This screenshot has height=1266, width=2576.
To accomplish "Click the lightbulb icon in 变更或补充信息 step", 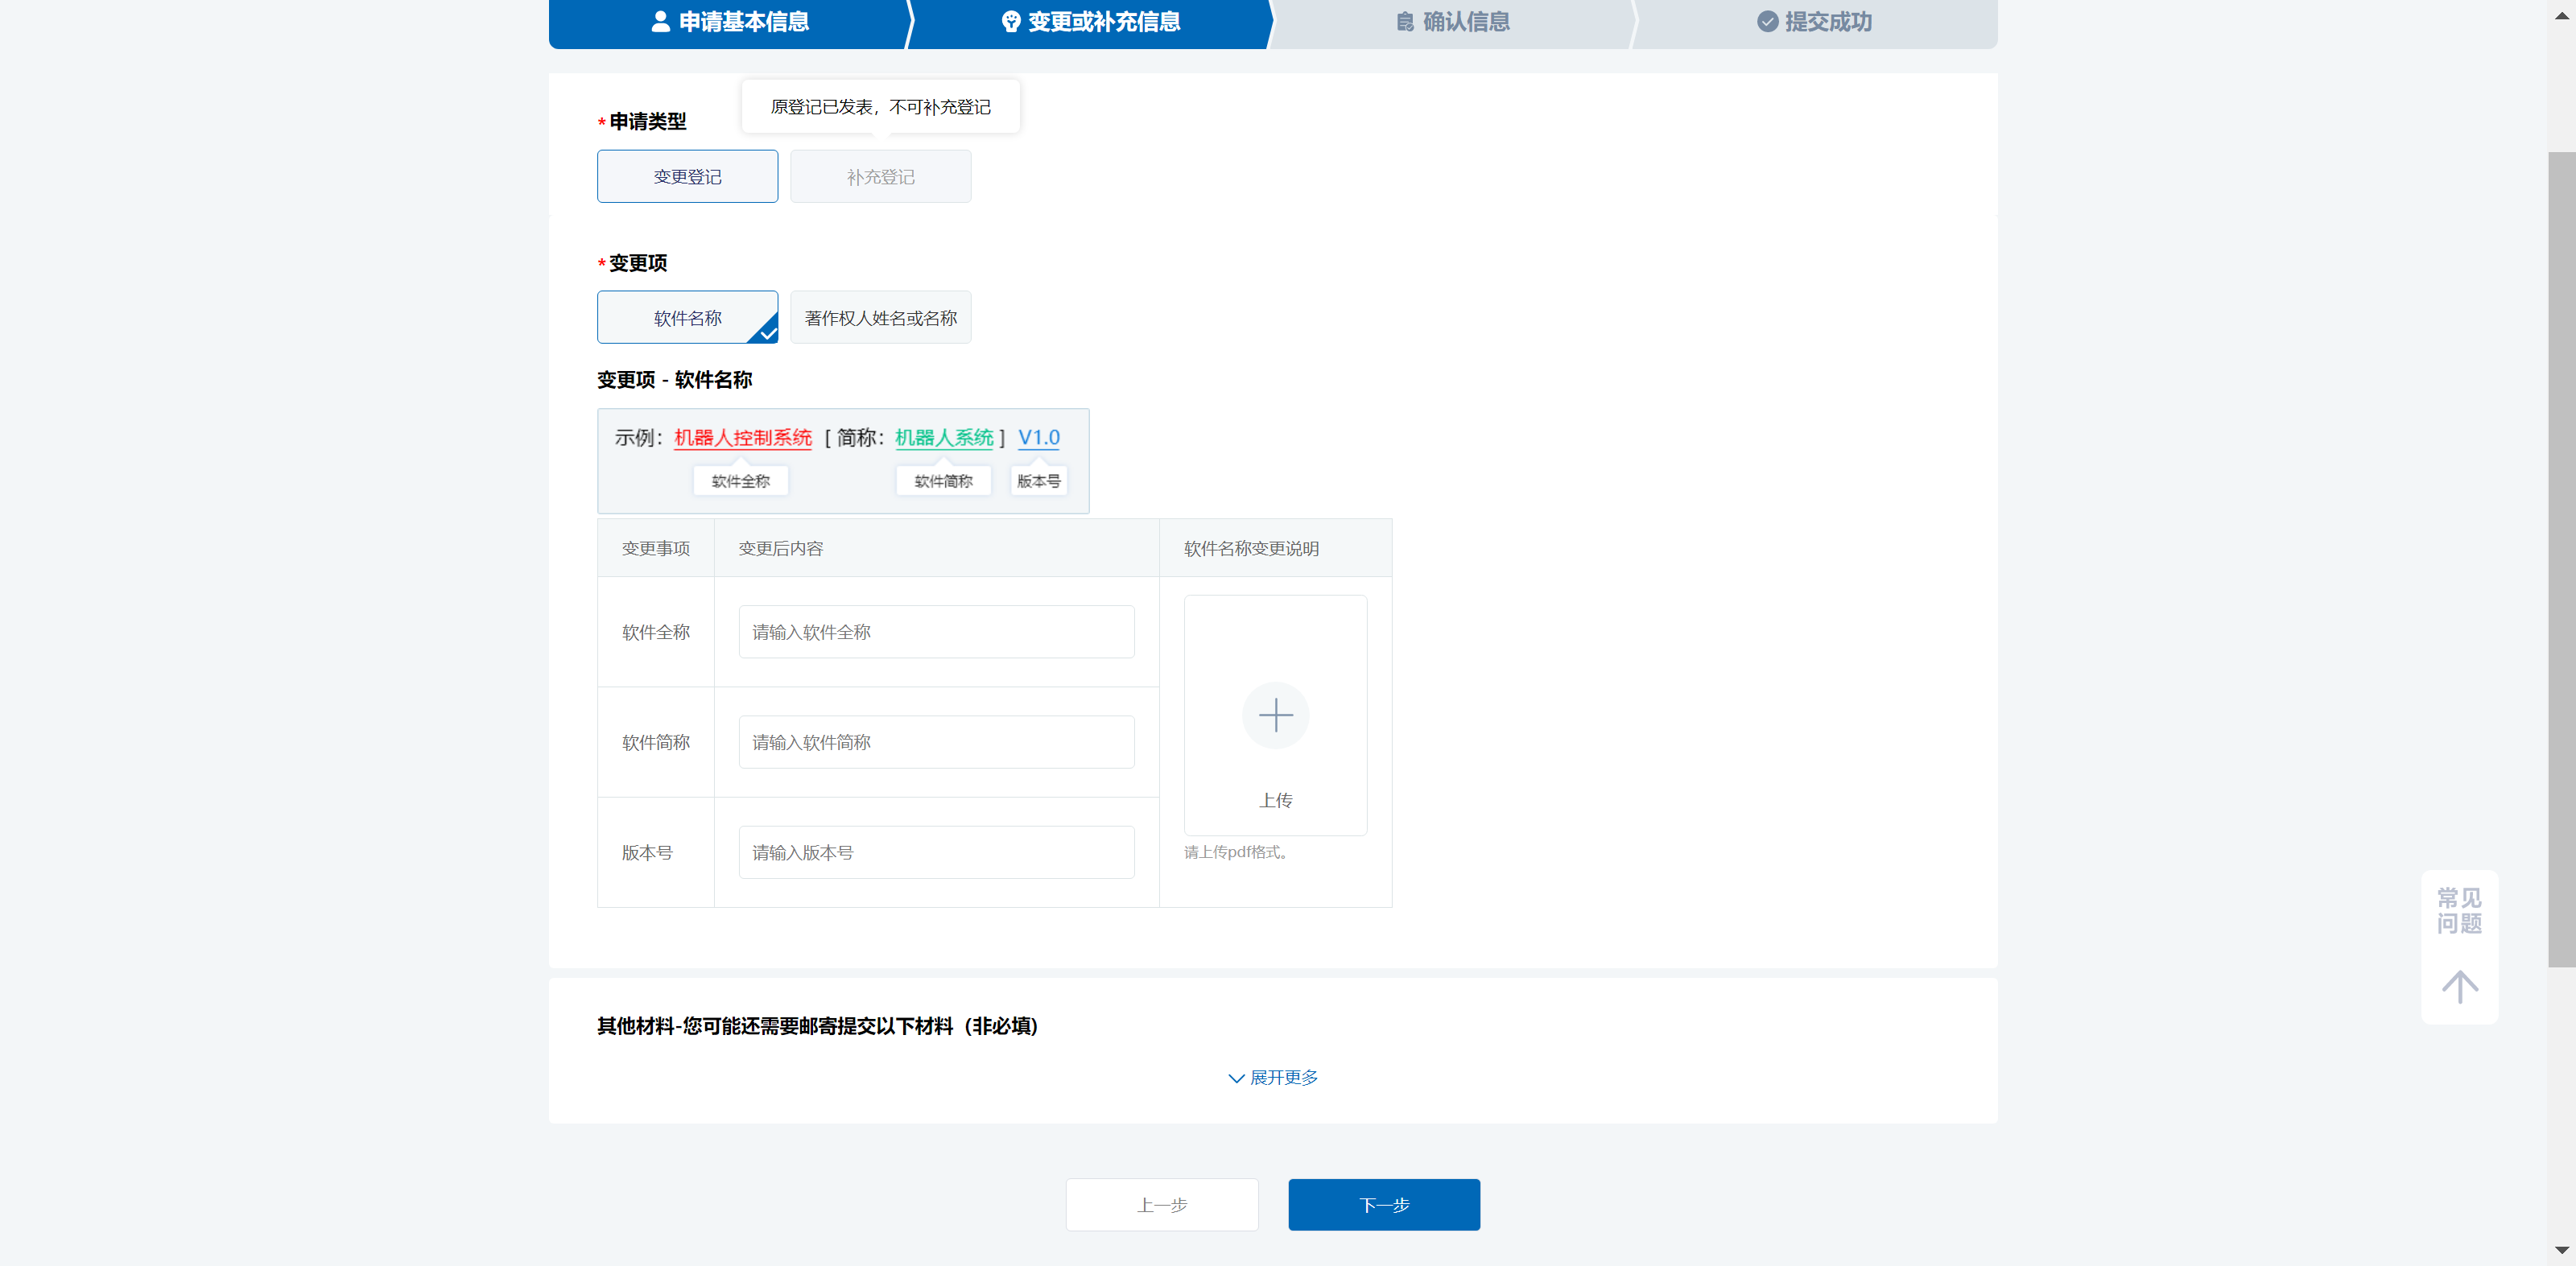I will click(1010, 22).
